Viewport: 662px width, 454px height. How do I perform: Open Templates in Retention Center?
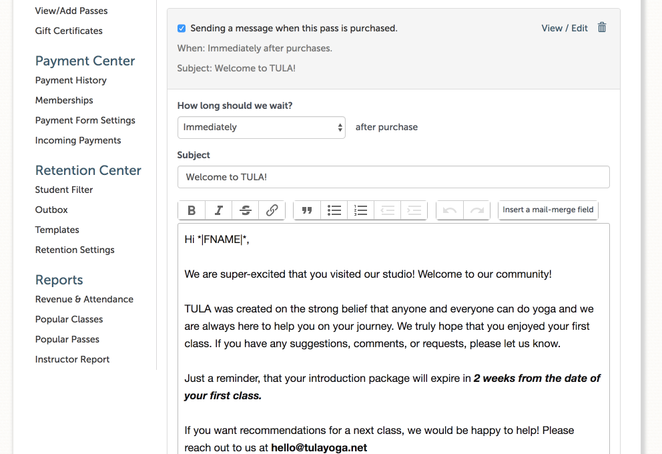click(x=57, y=230)
